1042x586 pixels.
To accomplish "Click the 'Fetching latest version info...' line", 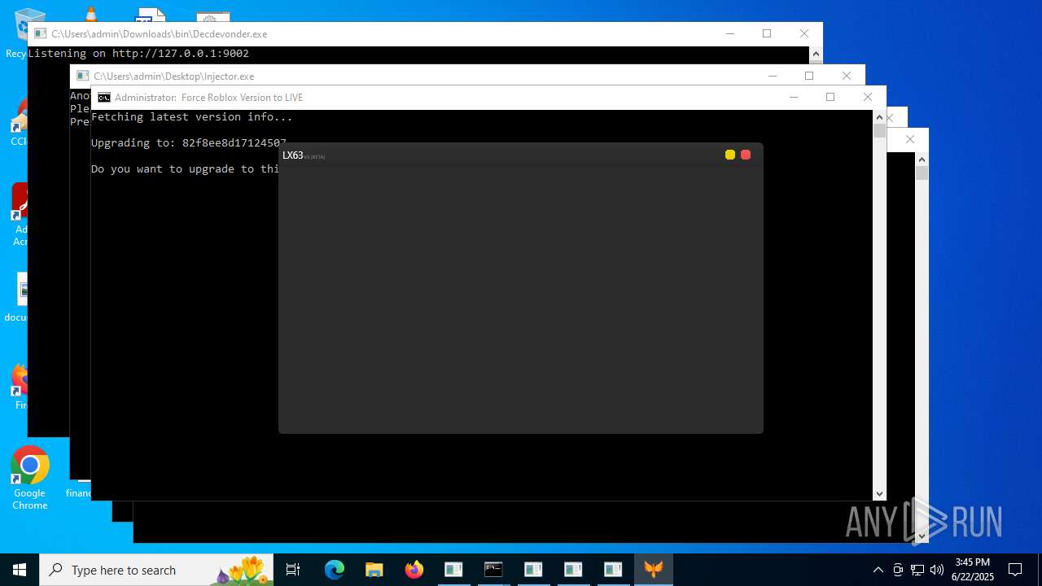I will point(192,116).
